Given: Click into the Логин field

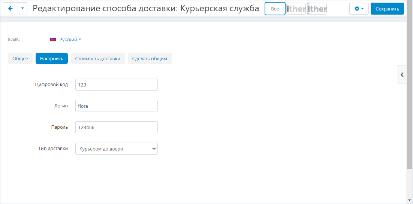Looking at the screenshot, I should [117, 106].
